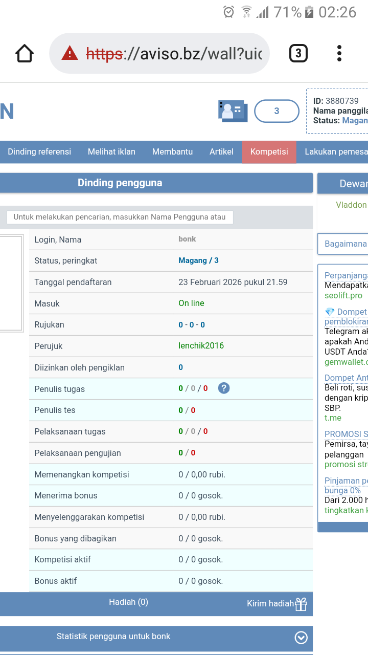Viewport: 368px width, 655px height.
Task: Open Membantu menu item
Action: (172, 152)
